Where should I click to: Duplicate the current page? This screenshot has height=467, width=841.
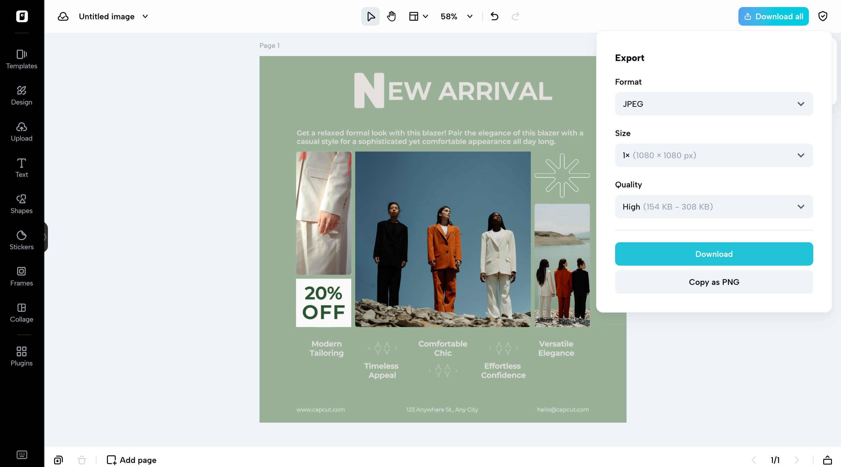(58, 460)
